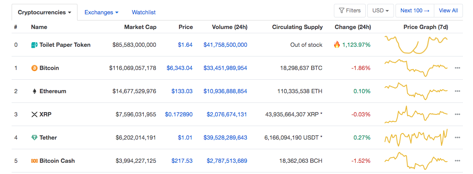The height and width of the screenshot is (174, 473).
Task: Click the Price Graph (7d) column header
Action: 426,27
